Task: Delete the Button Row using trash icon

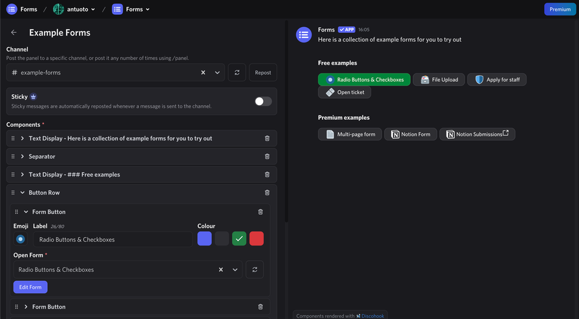Action: pyautogui.click(x=268, y=193)
